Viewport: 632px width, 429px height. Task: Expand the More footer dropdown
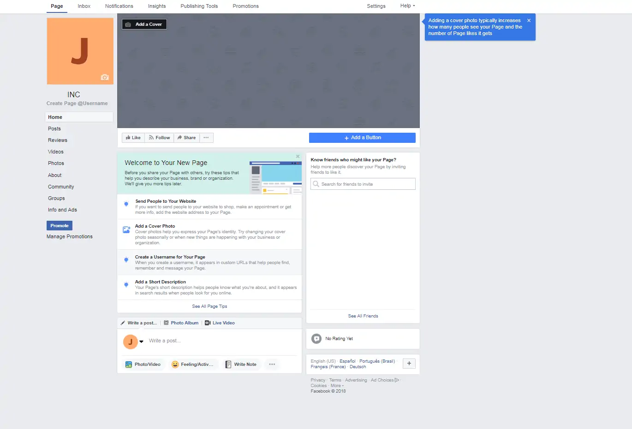pyautogui.click(x=337, y=386)
